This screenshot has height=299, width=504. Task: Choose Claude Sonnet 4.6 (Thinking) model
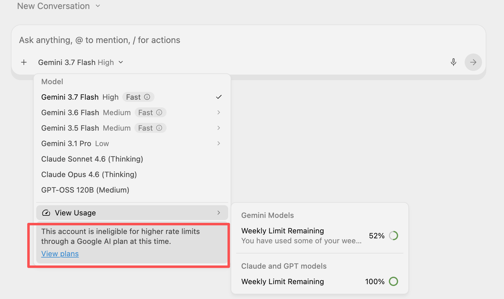(132, 159)
